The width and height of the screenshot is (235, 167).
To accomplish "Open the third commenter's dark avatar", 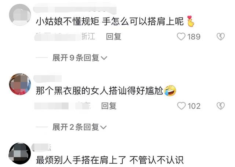I will click(20, 153).
